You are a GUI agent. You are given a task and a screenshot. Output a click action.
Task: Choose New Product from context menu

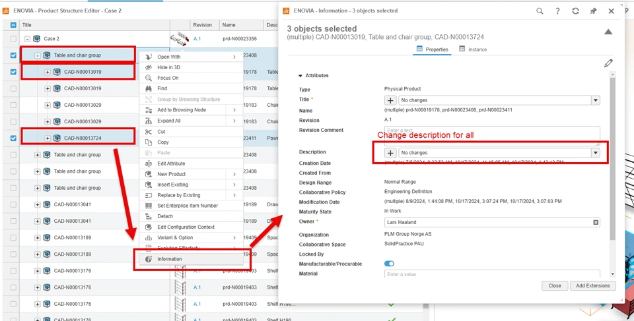(x=192, y=174)
